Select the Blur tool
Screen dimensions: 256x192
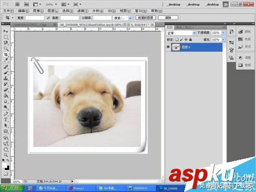6,101
